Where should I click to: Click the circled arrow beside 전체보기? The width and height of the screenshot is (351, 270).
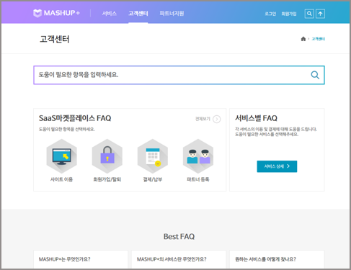coord(217,119)
